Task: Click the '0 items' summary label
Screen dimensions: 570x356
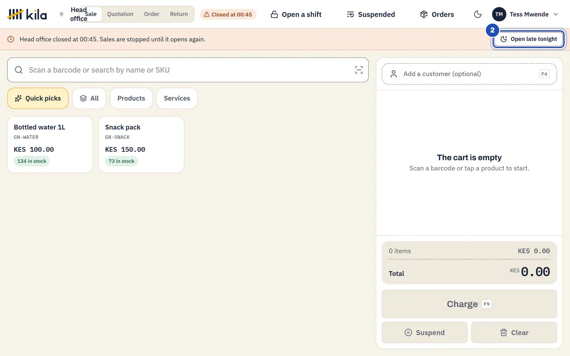Action: [x=400, y=251]
